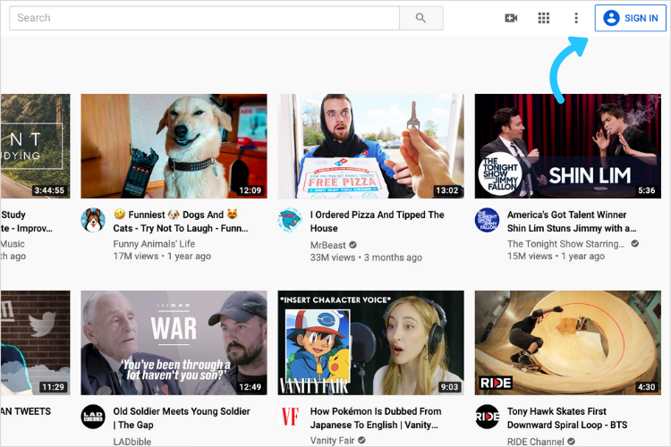Image resolution: width=671 pixels, height=447 pixels.
Task: Open MrBeast channel avatar icon
Action: coord(290,220)
